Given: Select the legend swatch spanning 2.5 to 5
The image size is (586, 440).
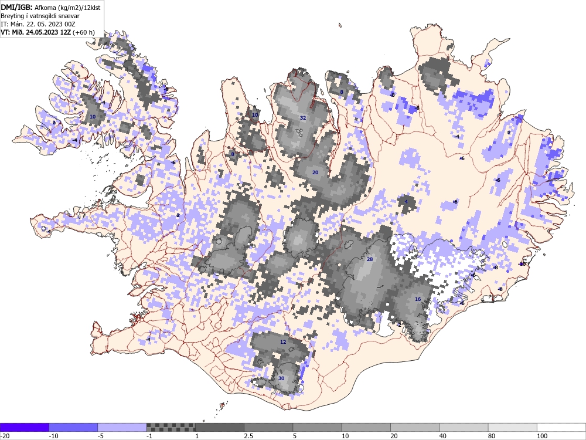Looking at the screenshot, I should point(268,427).
